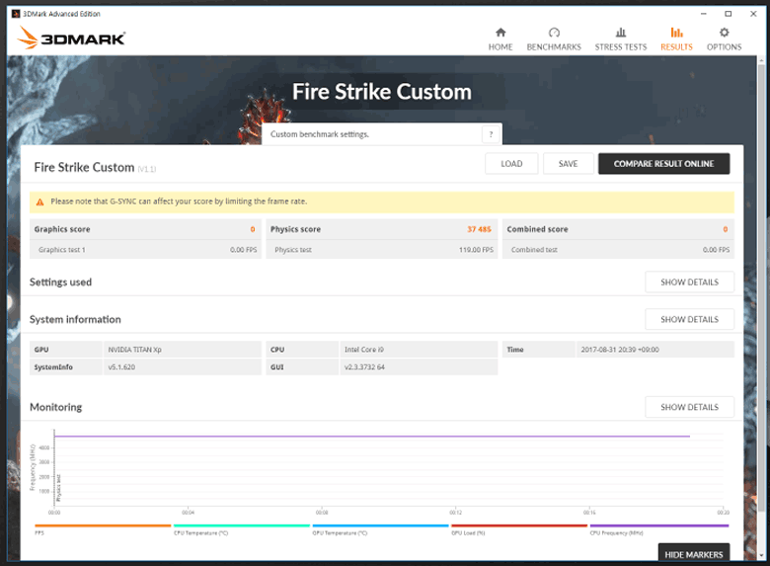Go to the Home section
The image size is (770, 566).
coord(500,39)
